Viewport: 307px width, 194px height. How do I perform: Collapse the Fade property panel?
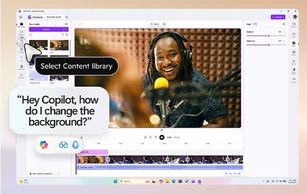283,24
